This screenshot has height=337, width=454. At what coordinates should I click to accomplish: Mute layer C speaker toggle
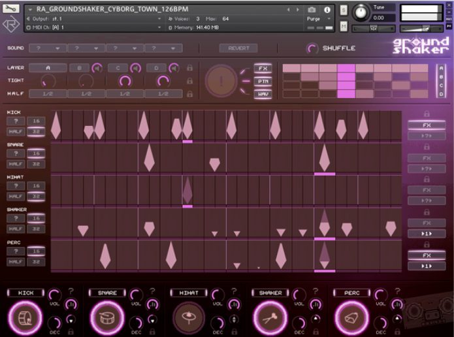click(135, 68)
